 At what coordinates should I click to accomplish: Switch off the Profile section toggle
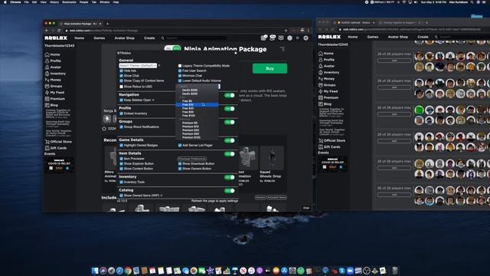[230, 109]
